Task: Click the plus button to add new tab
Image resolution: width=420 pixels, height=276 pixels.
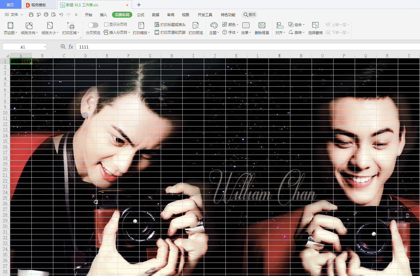Action: tap(139, 5)
